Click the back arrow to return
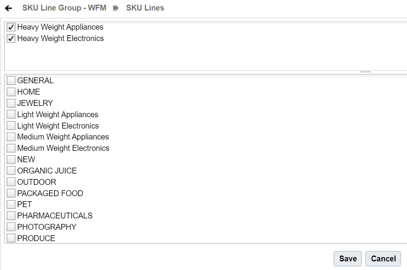The width and height of the screenshot is (407, 270). point(9,7)
